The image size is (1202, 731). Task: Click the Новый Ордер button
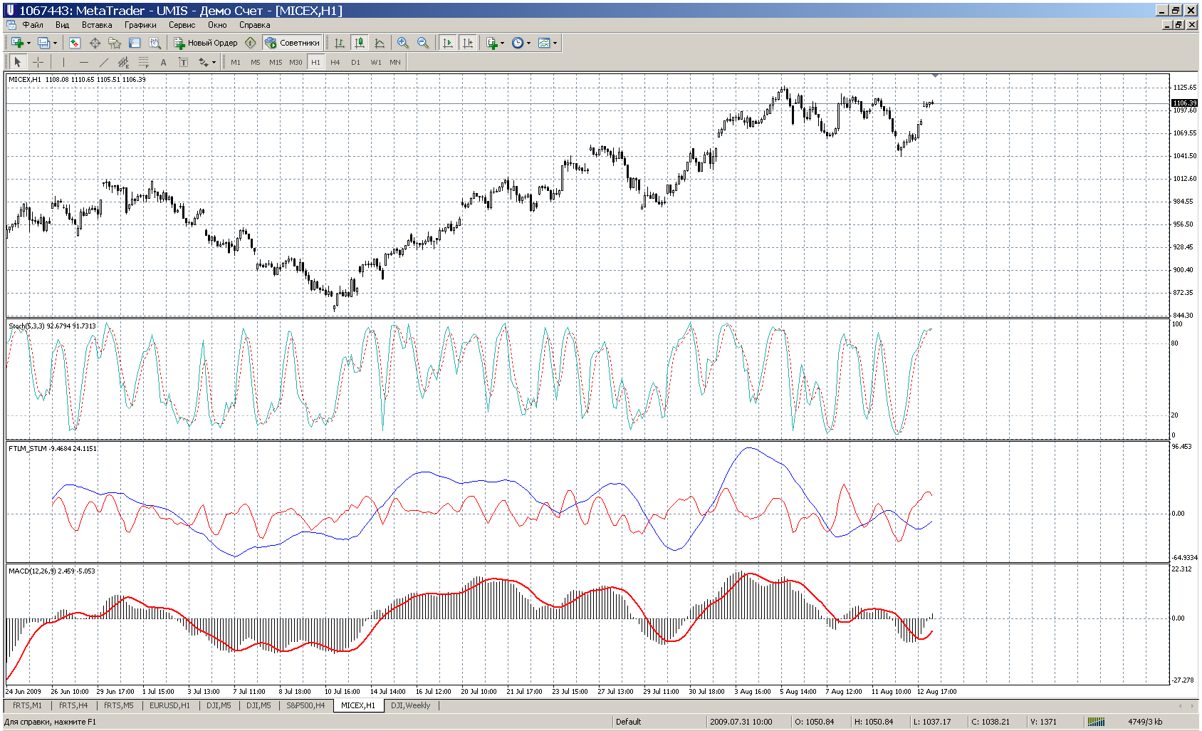206,43
